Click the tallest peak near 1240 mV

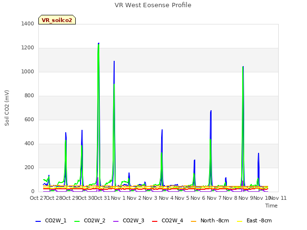(98, 44)
